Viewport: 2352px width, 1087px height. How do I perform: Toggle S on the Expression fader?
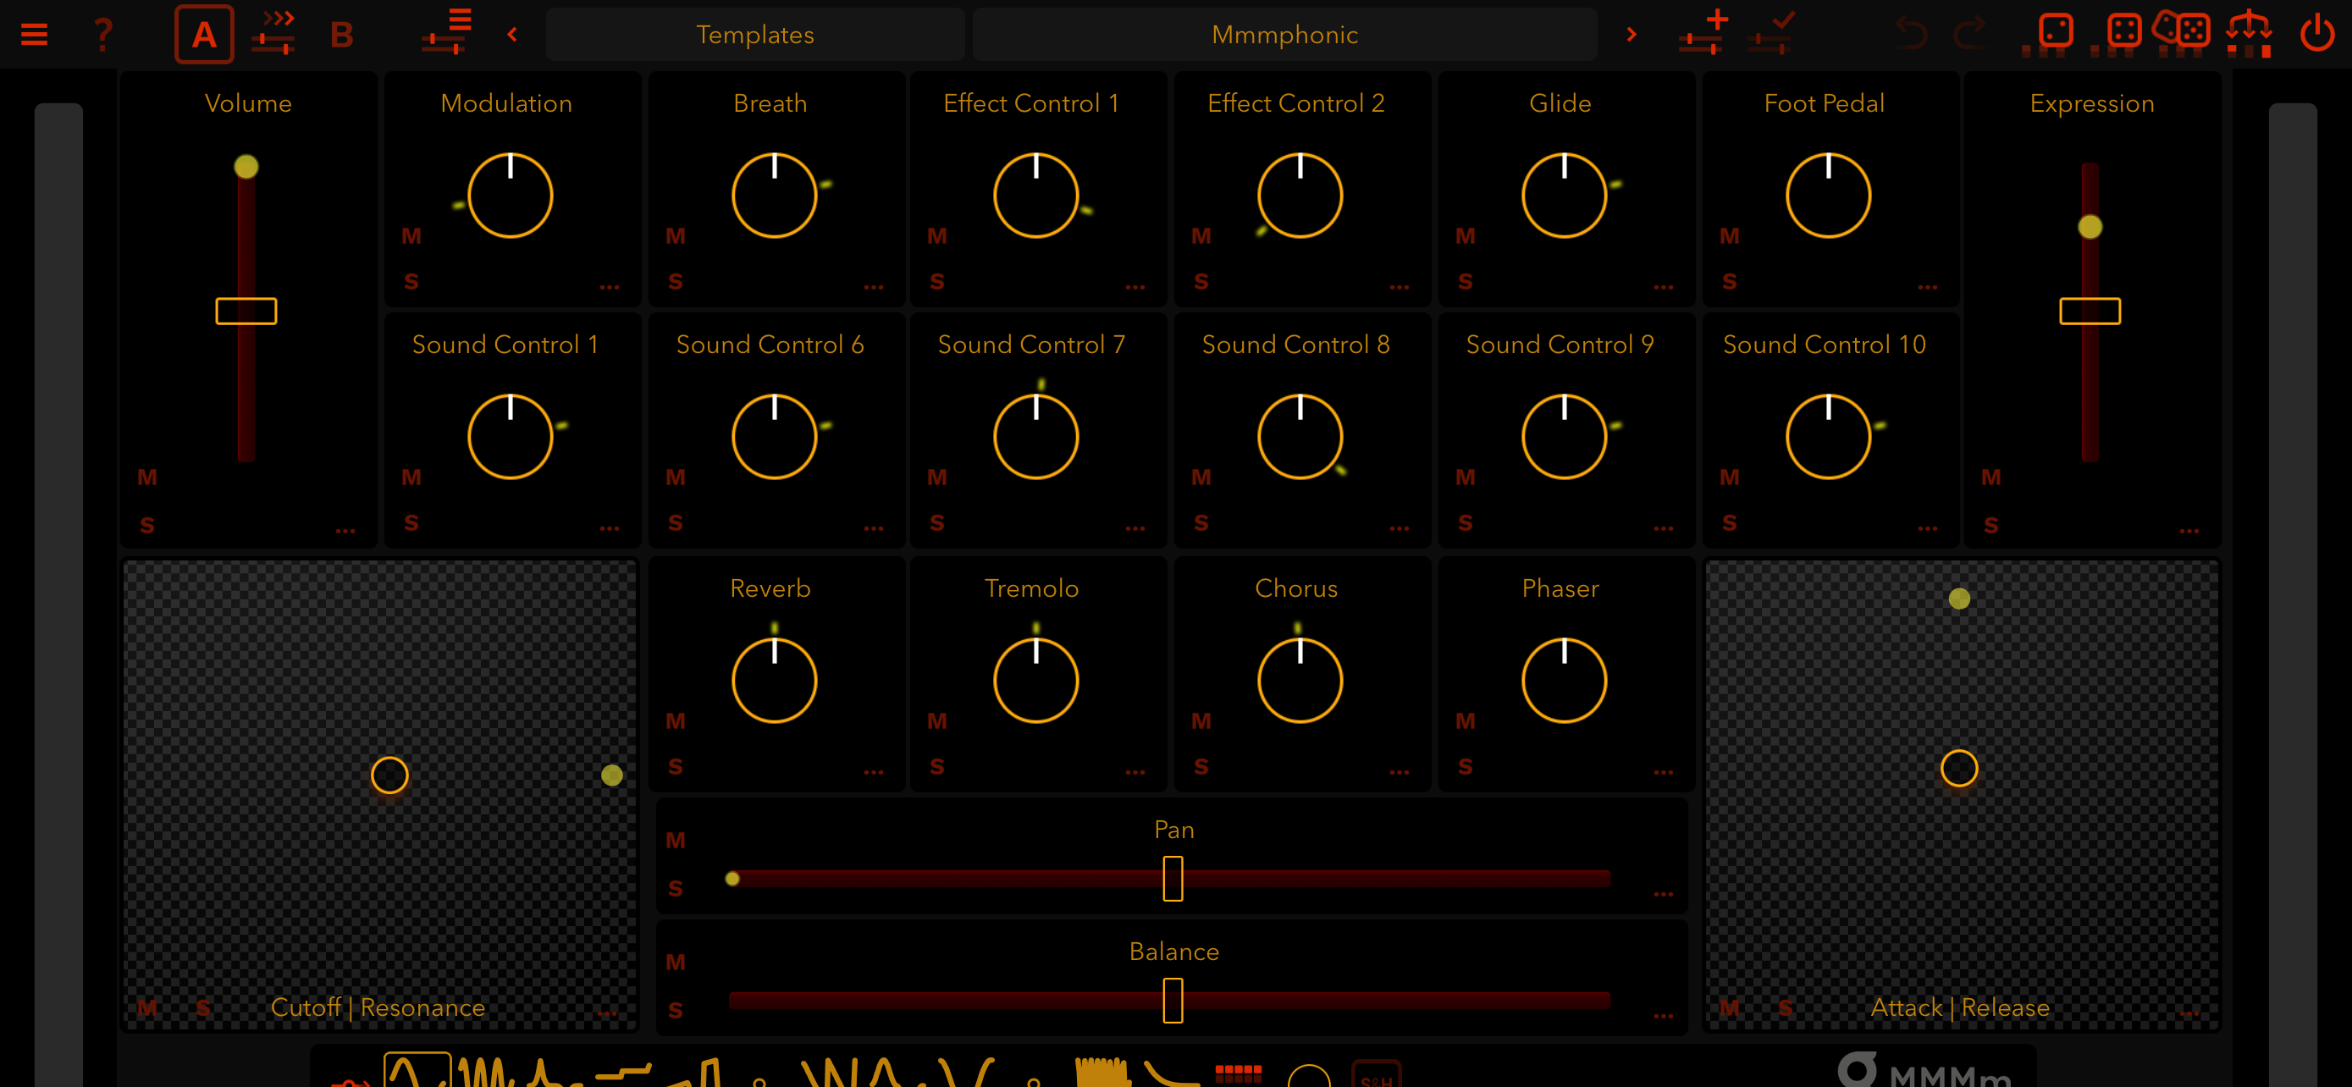(1991, 526)
